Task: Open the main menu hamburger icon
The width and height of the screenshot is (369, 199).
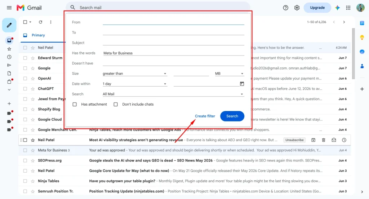Action: (9, 8)
